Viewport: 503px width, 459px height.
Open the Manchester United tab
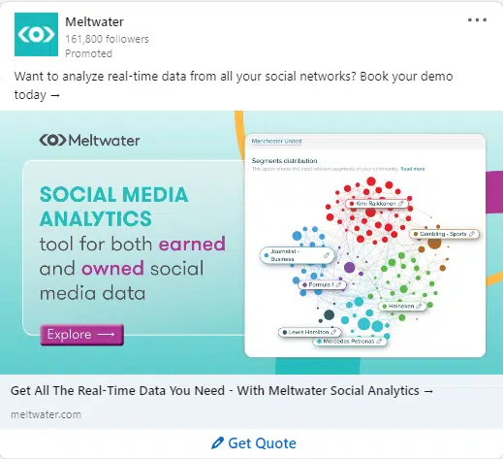(276, 141)
